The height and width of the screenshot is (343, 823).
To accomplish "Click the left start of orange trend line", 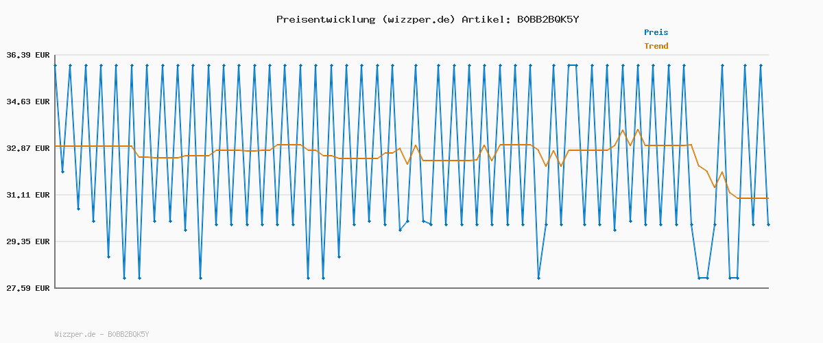I will click(x=56, y=146).
